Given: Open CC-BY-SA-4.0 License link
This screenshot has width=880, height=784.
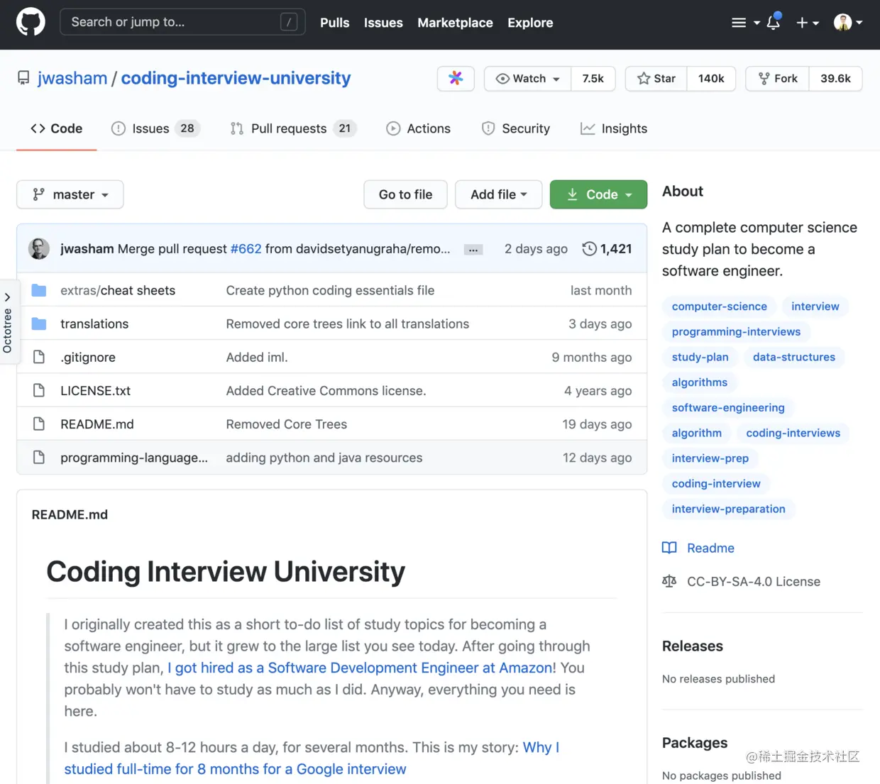Looking at the screenshot, I should coord(754,581).
